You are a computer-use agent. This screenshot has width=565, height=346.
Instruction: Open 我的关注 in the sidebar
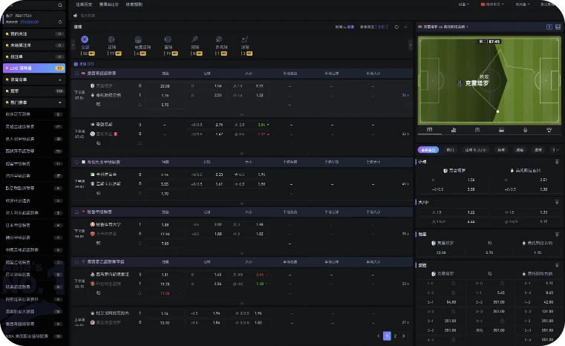34,33
